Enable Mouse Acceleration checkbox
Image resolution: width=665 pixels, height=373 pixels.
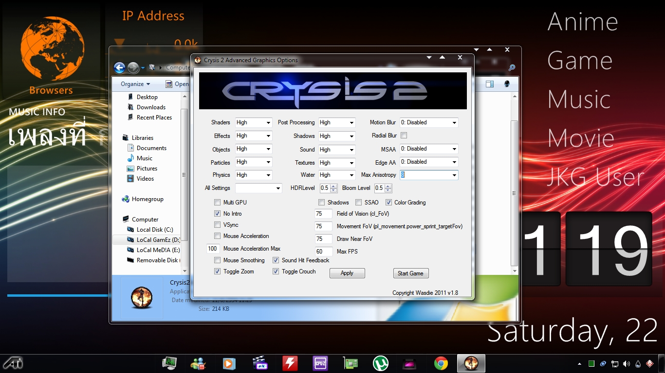tap(217, 236)
